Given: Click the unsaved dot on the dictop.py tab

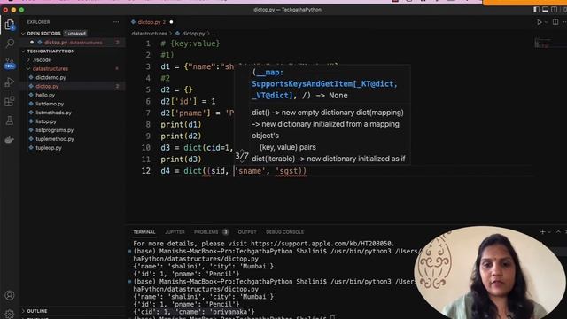Looking at the screenshot, I should (171, 22).
